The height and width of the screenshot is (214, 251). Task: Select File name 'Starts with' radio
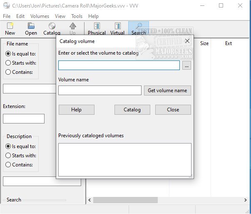coord(8,63)
